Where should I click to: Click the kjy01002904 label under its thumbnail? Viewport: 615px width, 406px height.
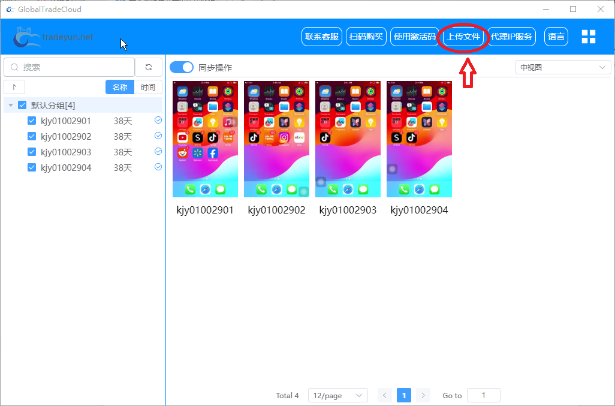coord(419,210)
